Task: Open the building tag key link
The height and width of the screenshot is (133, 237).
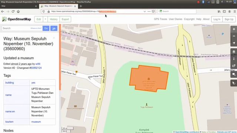Action: click(10, 83)
